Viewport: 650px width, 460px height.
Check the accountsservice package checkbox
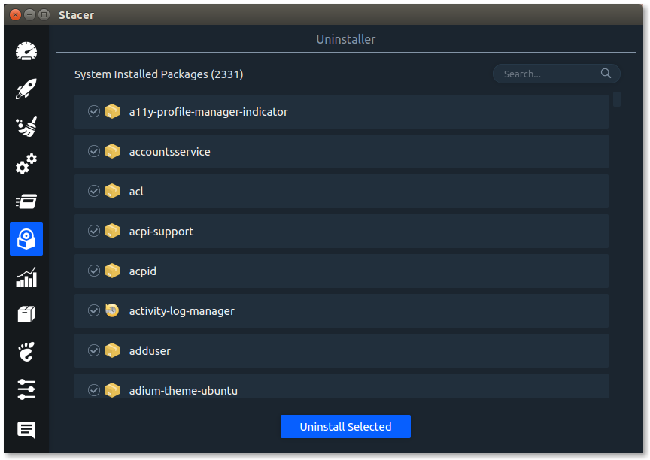(x=94, y=151)
